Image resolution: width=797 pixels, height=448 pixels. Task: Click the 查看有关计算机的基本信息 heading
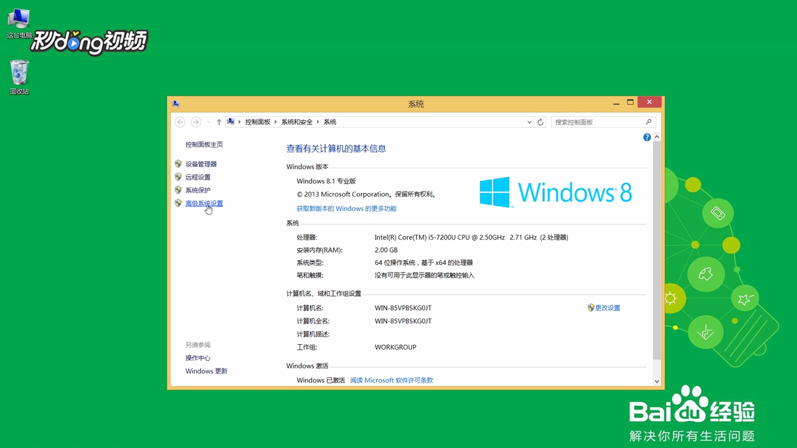336,149
